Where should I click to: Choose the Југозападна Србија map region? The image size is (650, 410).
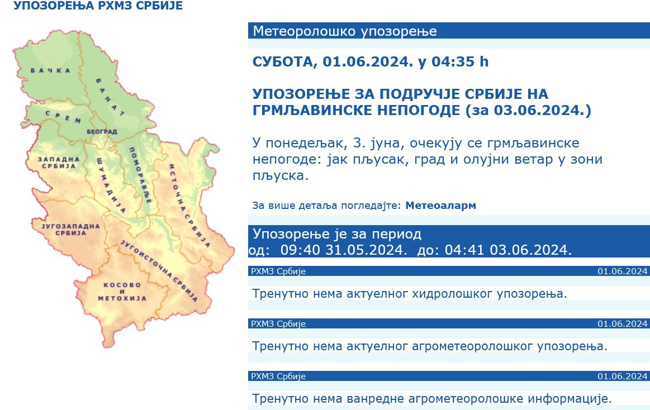coord(67,229)
